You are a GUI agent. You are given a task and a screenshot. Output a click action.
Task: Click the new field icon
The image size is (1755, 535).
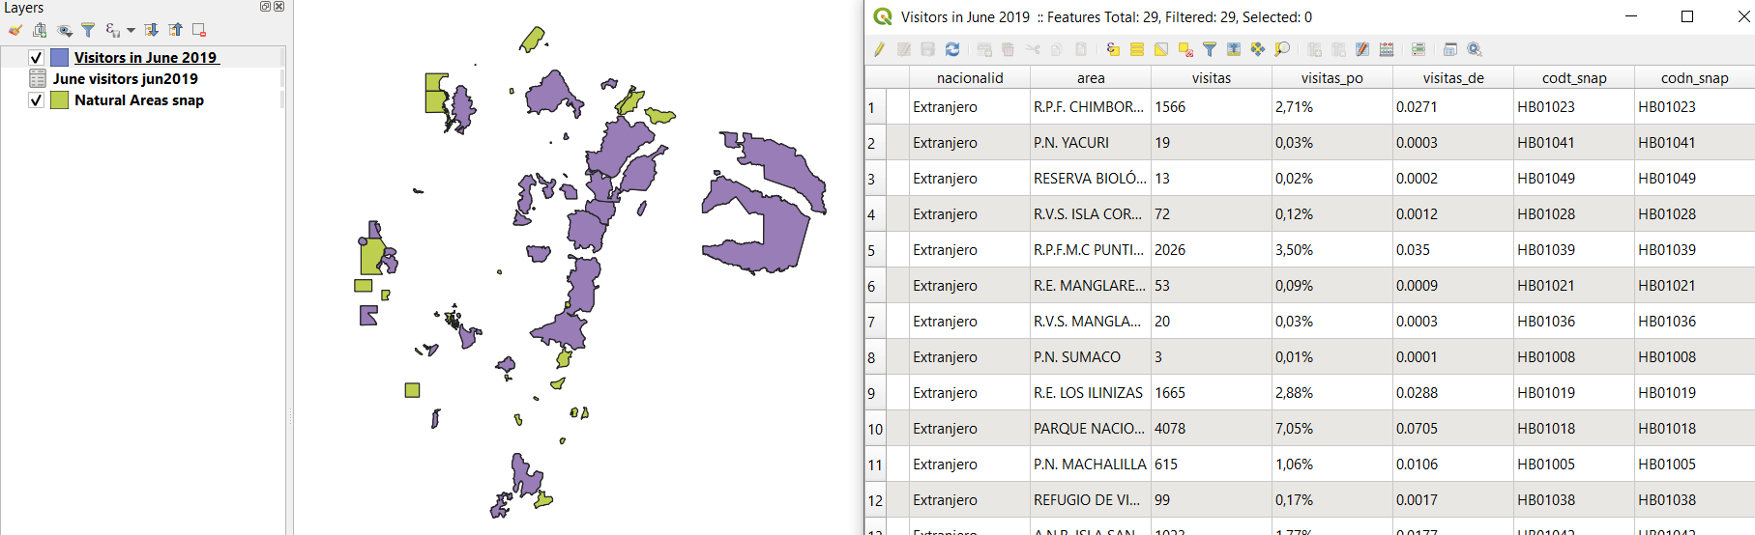pyautogui.click(x=1314, y=49)
